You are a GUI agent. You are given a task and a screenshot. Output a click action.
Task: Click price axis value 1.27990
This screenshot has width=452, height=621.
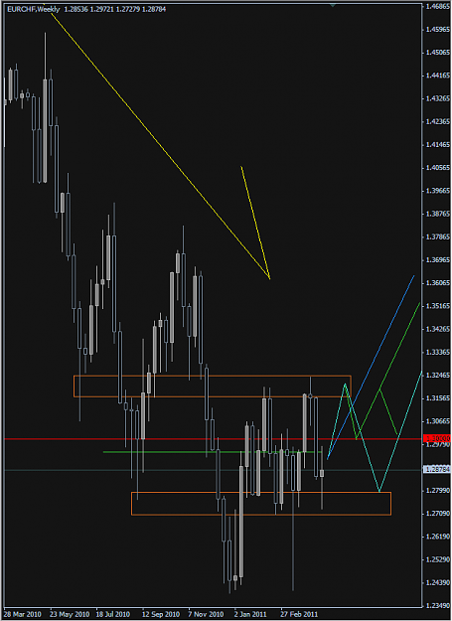[438, 491]
